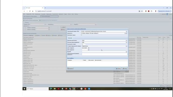Open a new browser tab with plus
The height and width of the screenshot is (97, 173).
(x=45, y=8)
